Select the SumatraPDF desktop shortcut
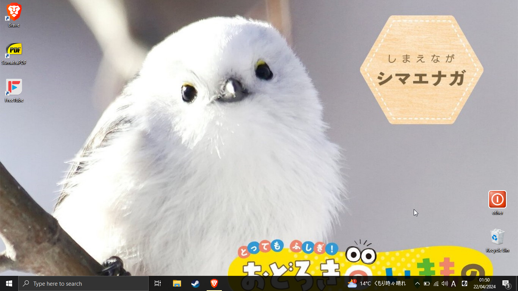 [14, 53]
